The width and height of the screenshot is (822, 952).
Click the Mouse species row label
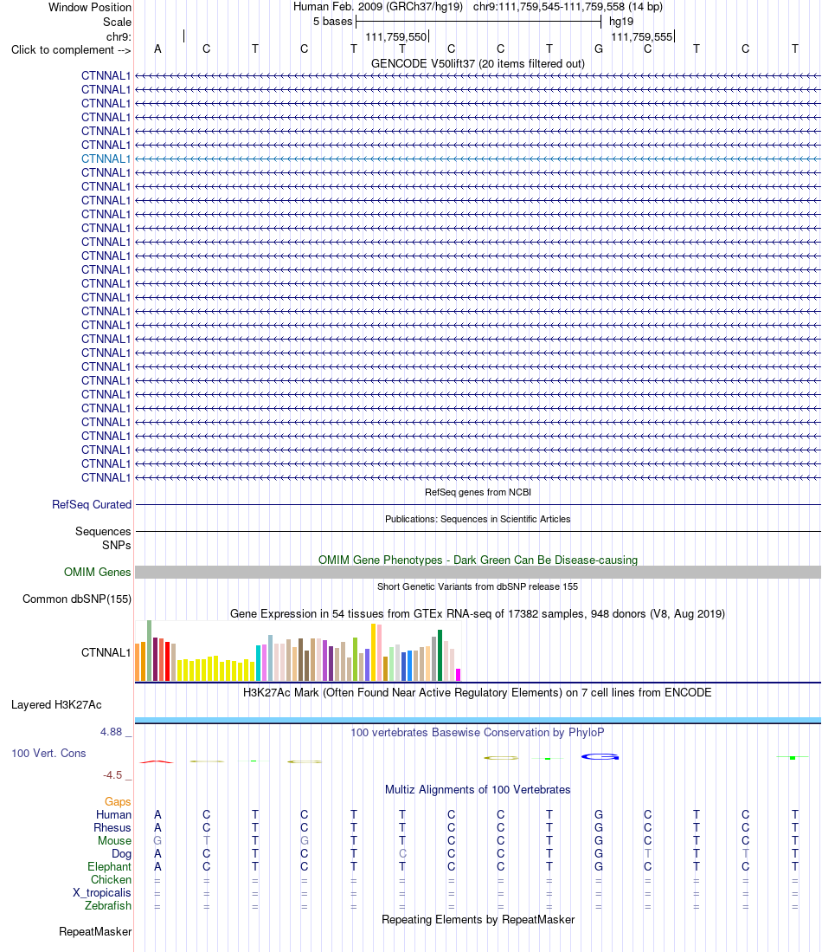[x=115, y=840]
